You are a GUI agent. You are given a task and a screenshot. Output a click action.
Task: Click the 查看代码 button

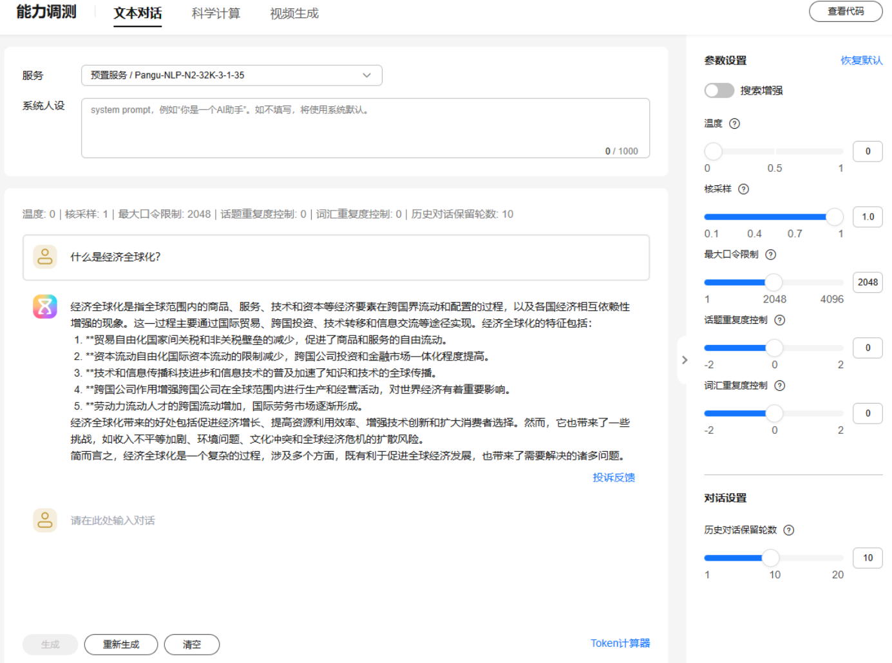845,12
